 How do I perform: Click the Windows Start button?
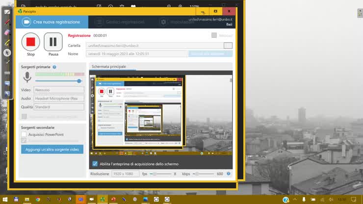pos(5,200)
